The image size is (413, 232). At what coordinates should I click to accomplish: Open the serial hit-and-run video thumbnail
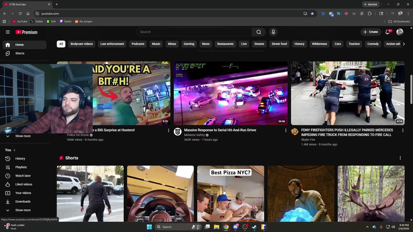pyautogui.click(x=231, y=93)
